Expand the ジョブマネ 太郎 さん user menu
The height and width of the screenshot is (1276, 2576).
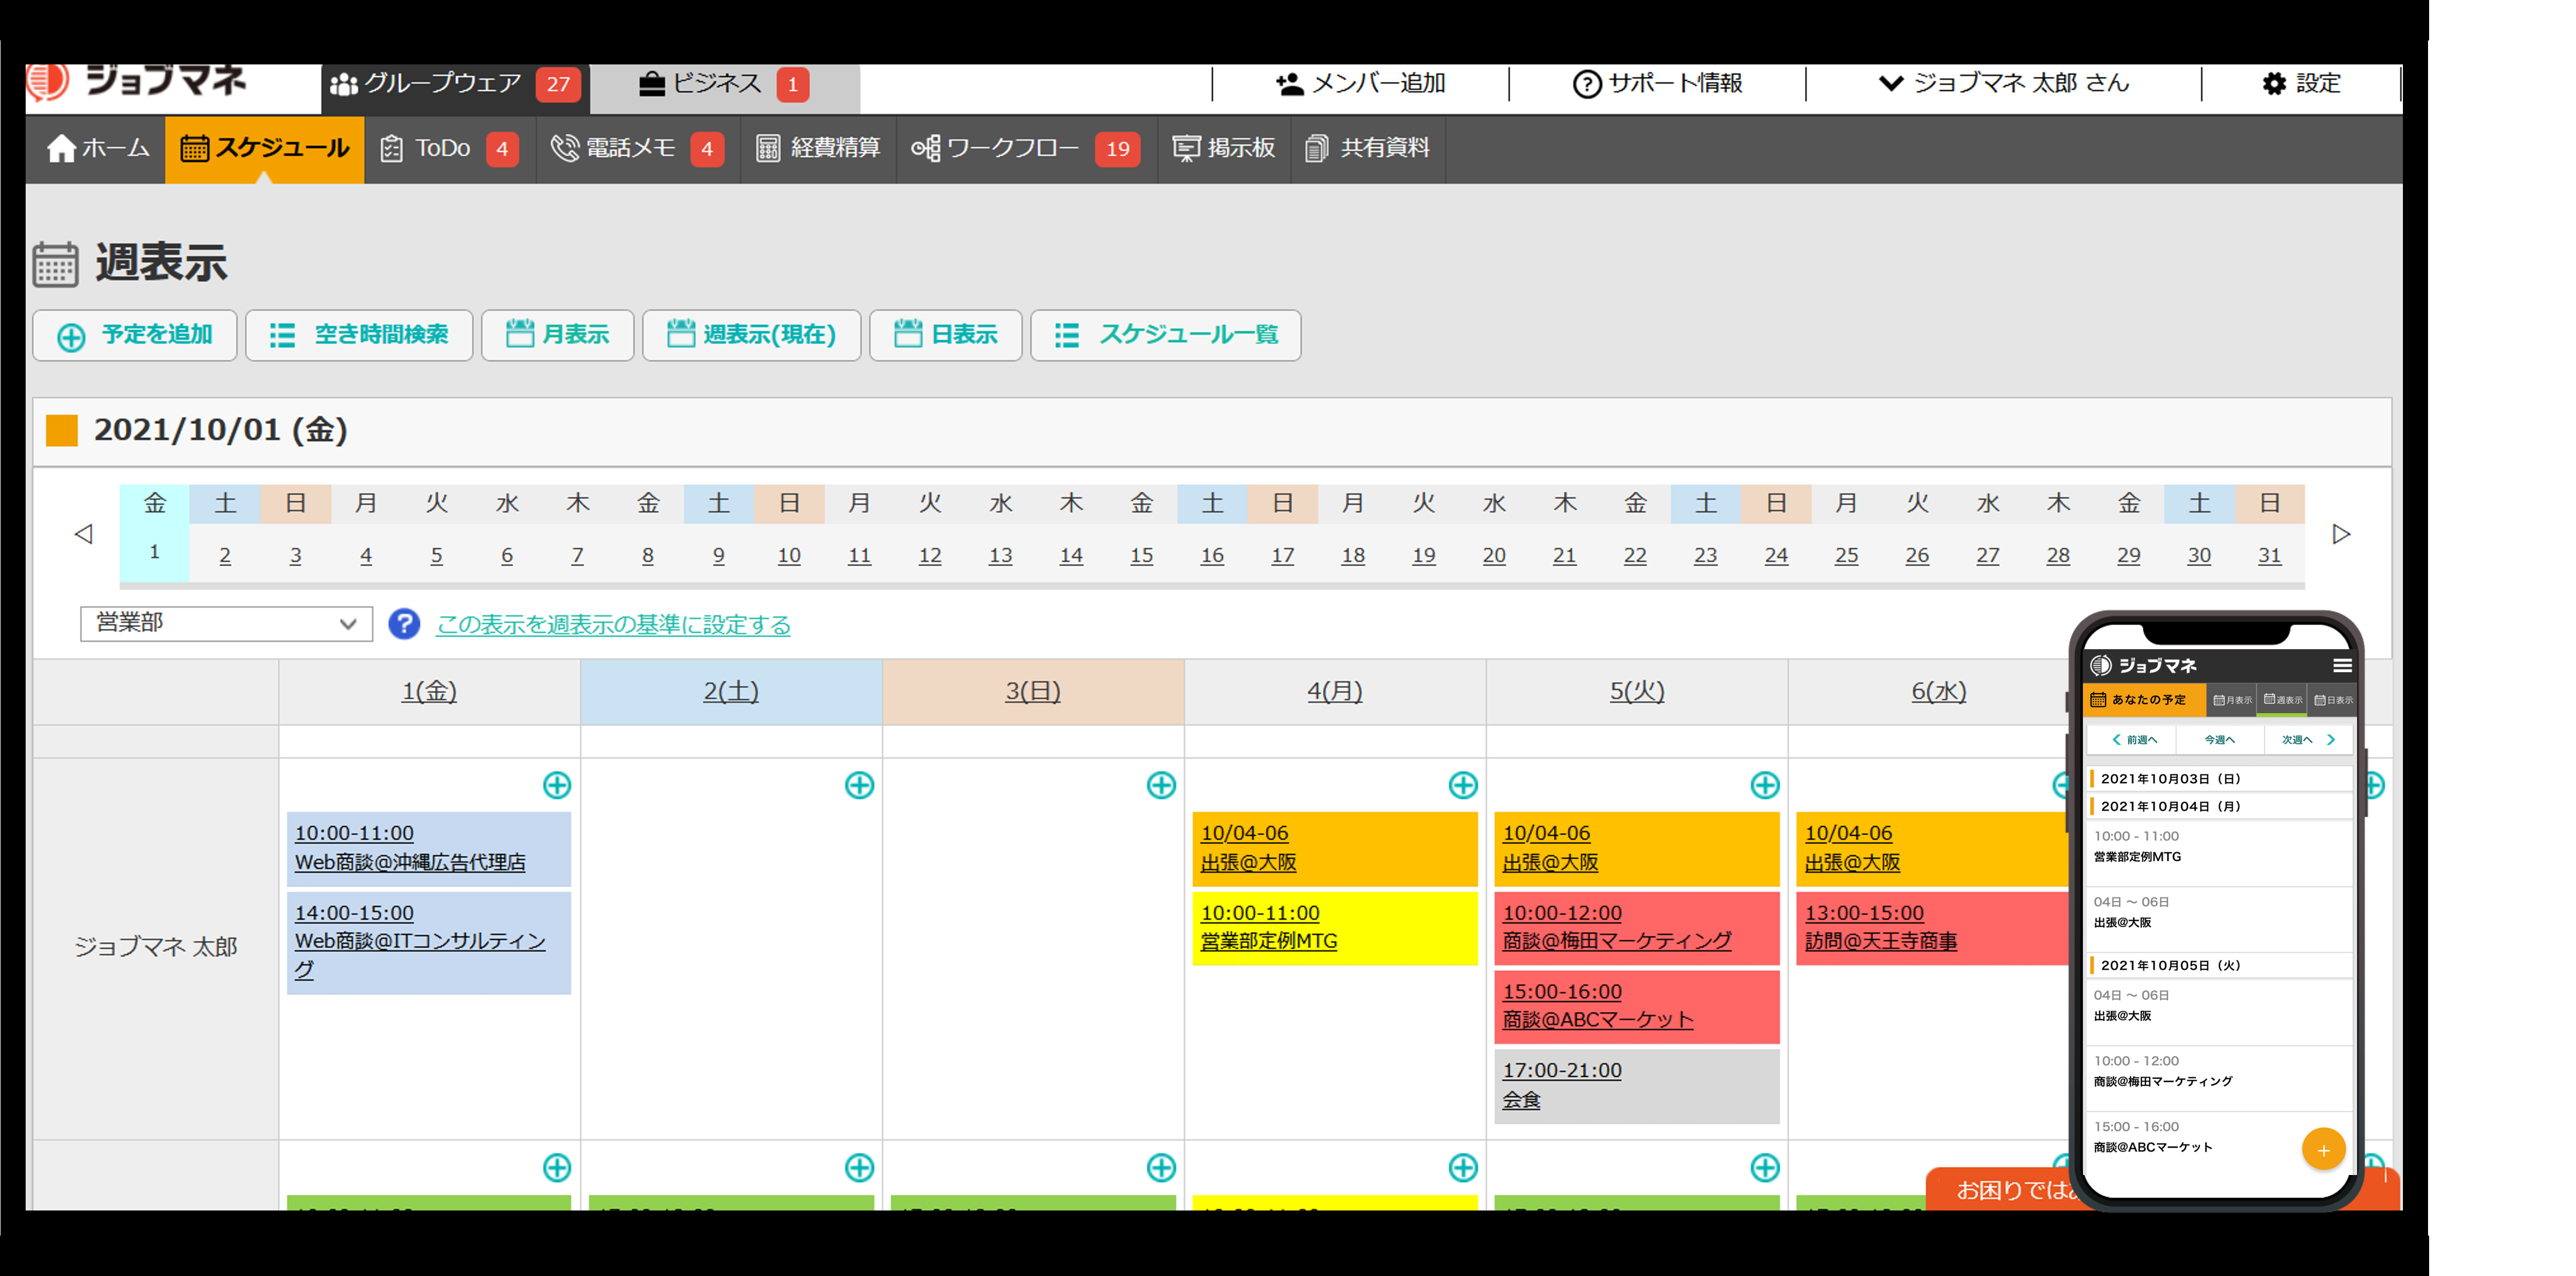pos(2005,84)
